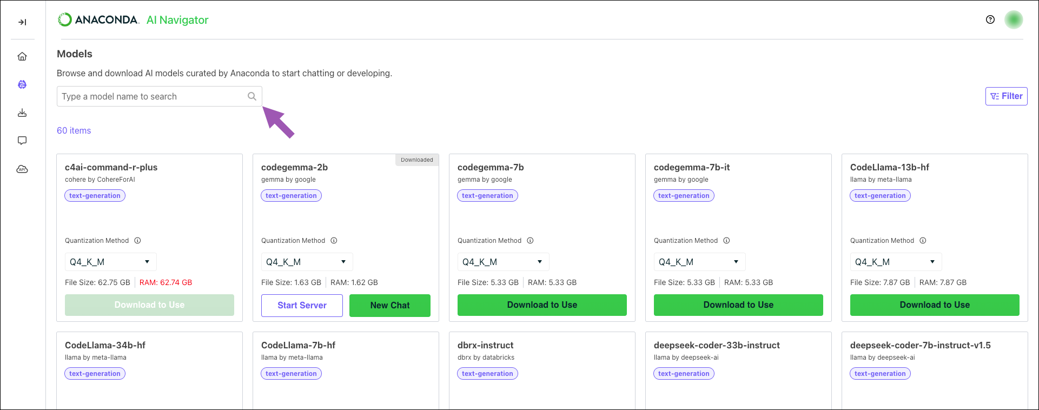Click RAM: 7.87 GB on CodeLlama-13b-hf
Viewport: 1039px width, 410px height.
coord(943,283)
